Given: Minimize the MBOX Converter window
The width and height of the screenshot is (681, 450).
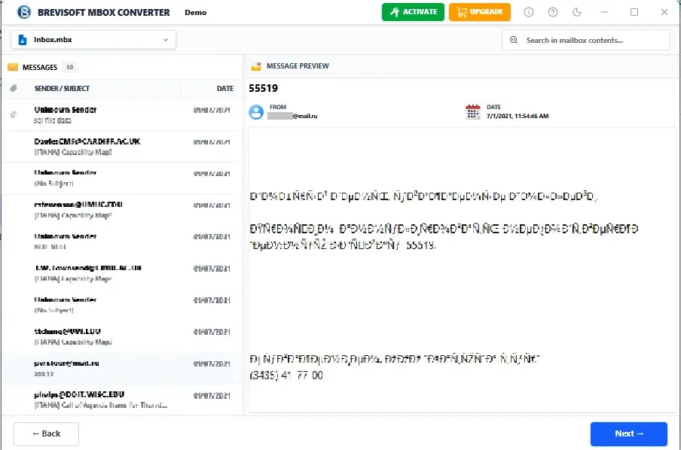Looking at the screenshot, I should point(604,12).
